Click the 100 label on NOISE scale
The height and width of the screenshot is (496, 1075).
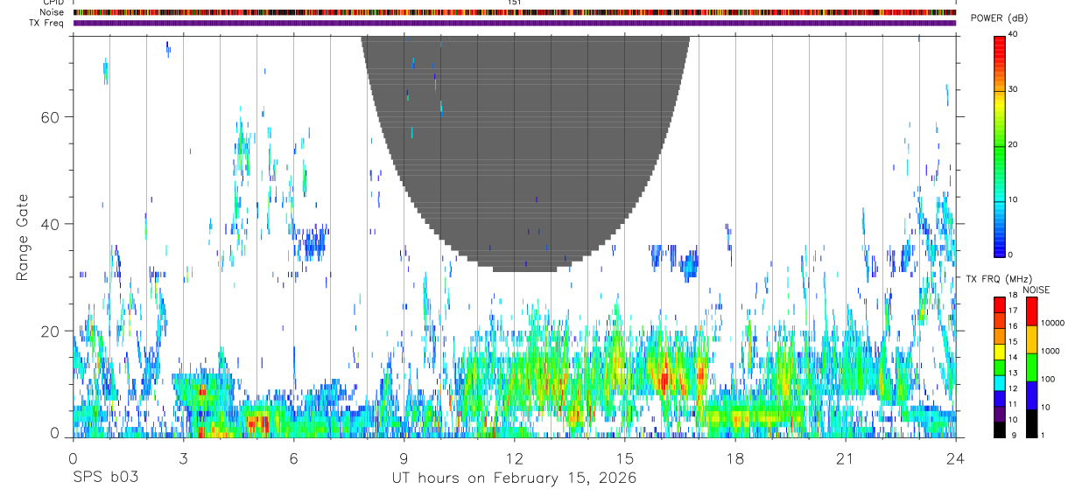(x=1049, y=379)
